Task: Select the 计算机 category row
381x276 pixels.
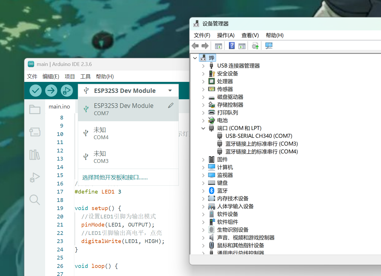Action: coord(225,167)
